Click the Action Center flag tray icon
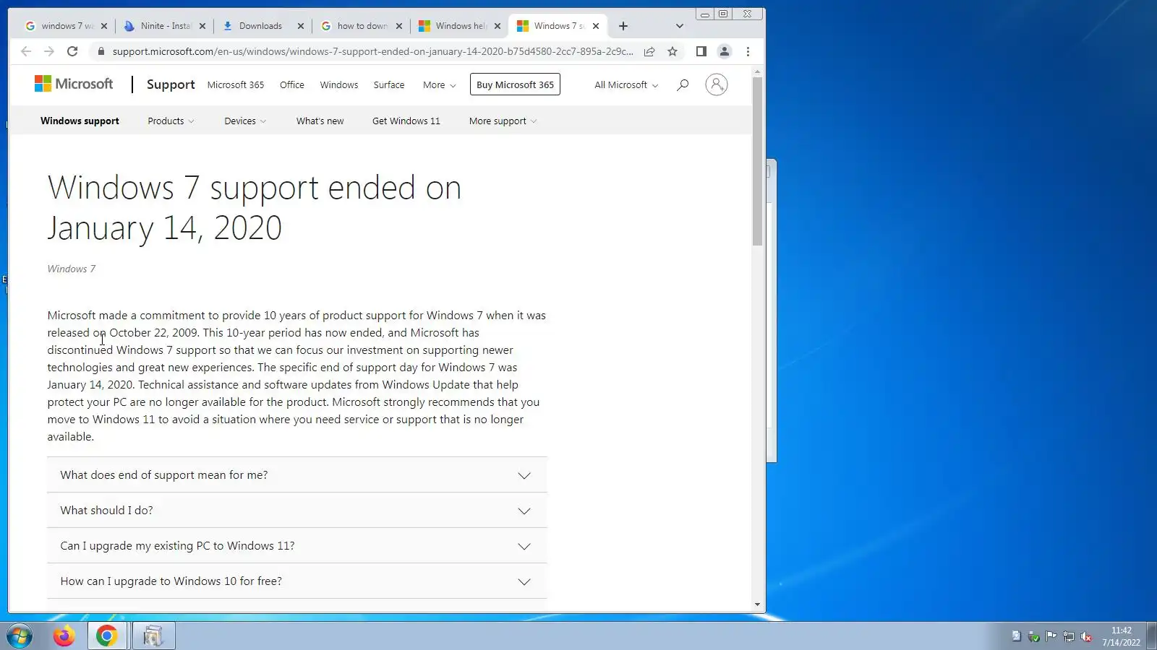 click(1051, 636)
